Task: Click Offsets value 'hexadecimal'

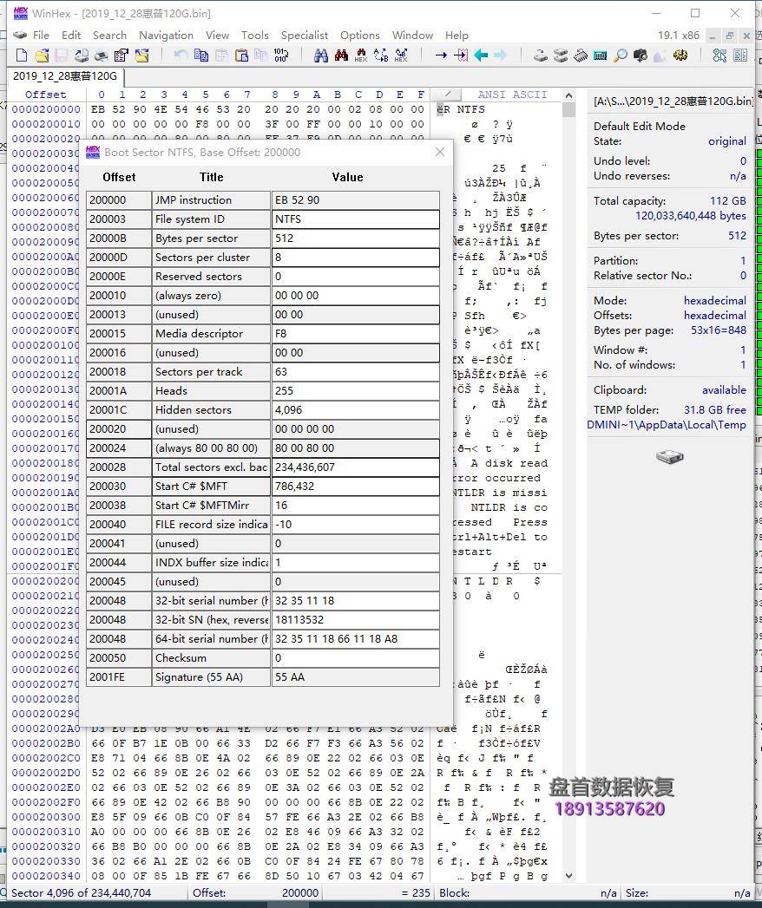Action: pyautogui.click(x=715, y=316)
